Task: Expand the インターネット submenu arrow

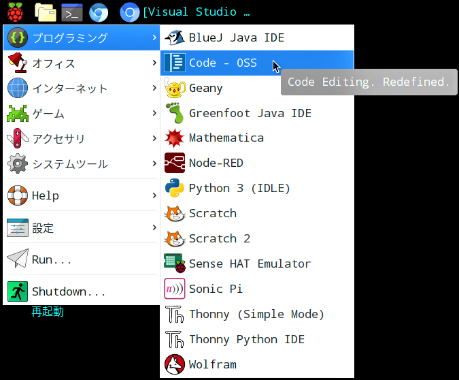Action: [x=154, y=88]
